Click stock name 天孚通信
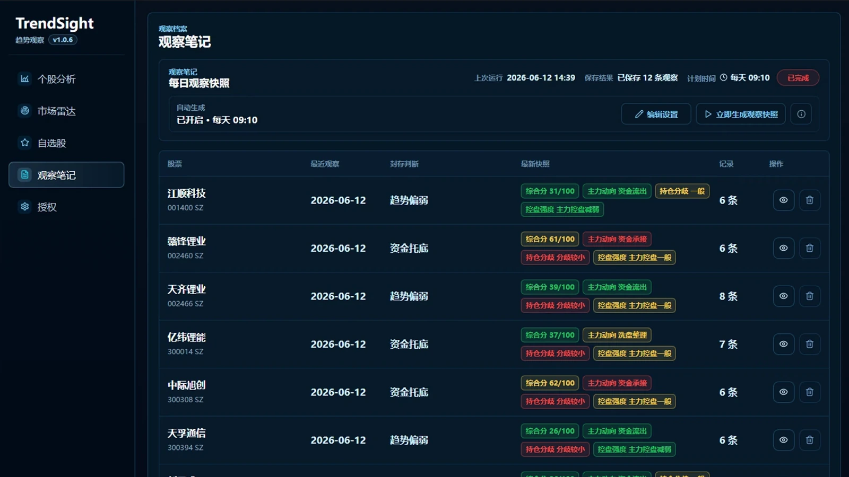 pos(187,433)
